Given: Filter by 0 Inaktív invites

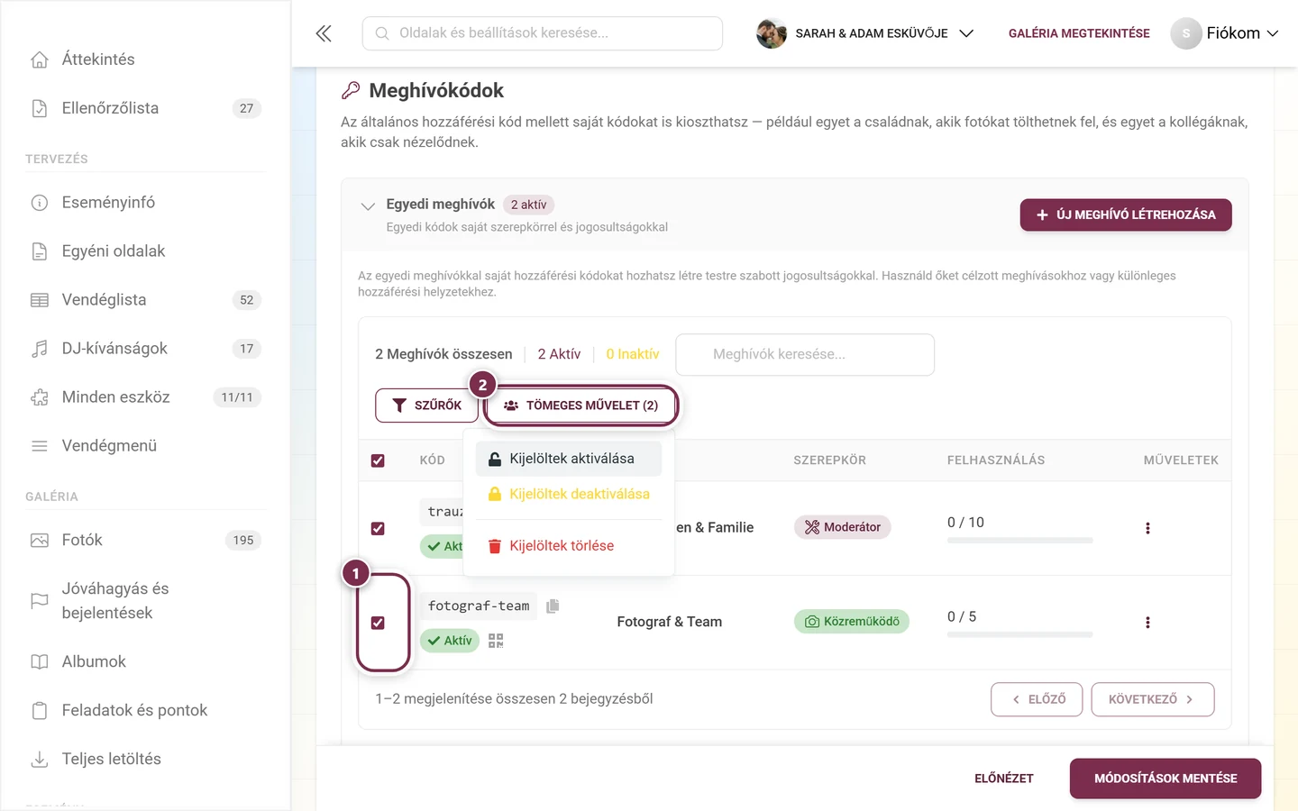Looking at the screenshot, I should pos(632,354).
